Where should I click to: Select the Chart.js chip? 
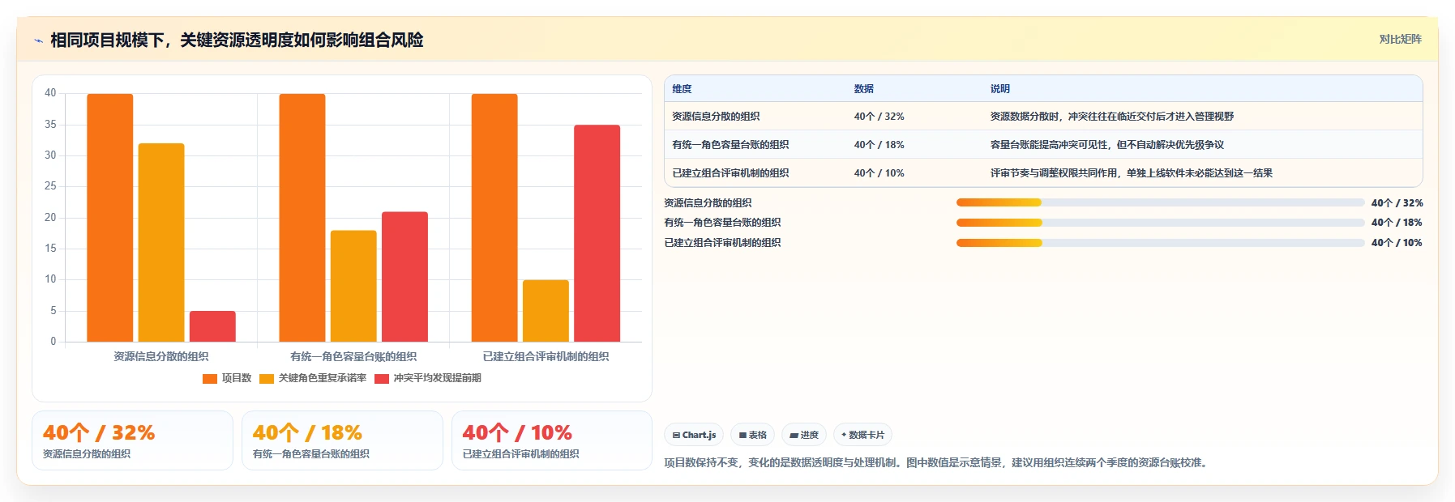tap(694, 435)
